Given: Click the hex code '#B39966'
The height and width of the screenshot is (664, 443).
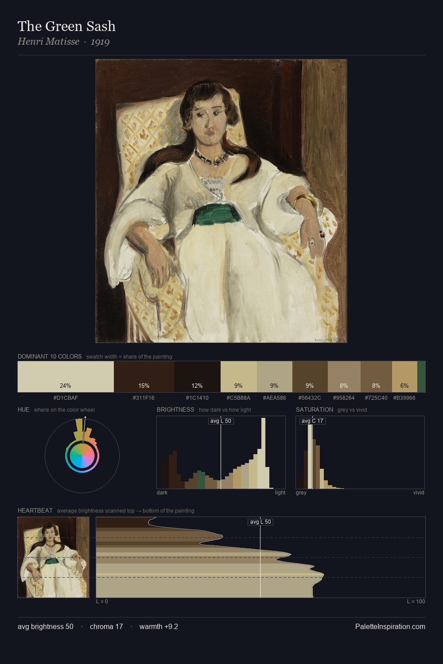Looking at the screenshot, I should (404, 398).
